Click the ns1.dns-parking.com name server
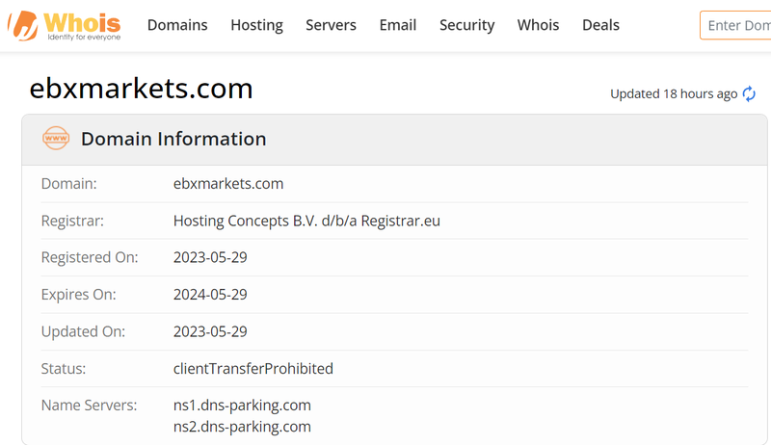Viewport: 771px width, 445px height. click(242, 405)
